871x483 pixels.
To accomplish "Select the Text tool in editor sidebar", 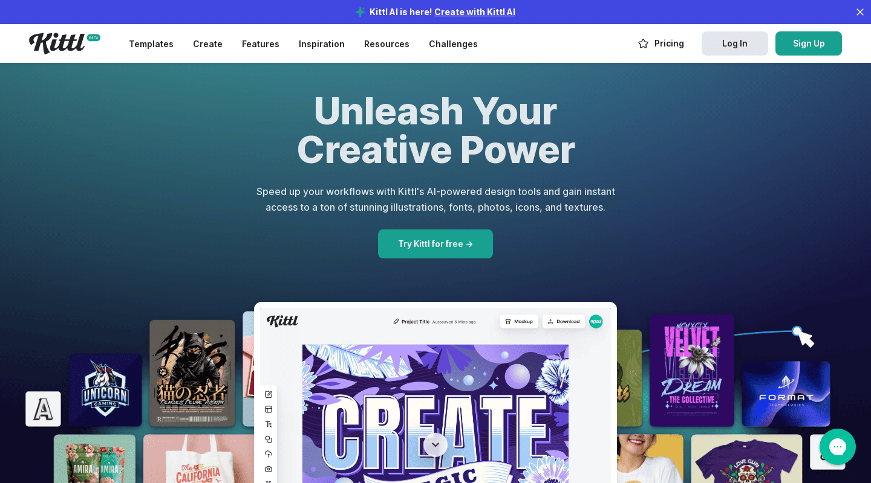I will 269,424.
